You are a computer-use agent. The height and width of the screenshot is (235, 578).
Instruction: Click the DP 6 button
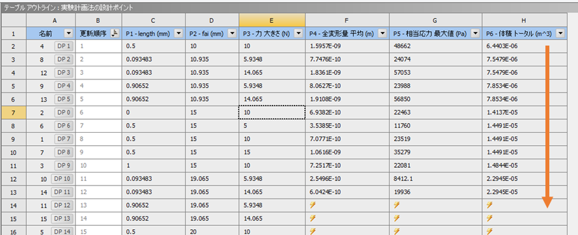[64, 126]
